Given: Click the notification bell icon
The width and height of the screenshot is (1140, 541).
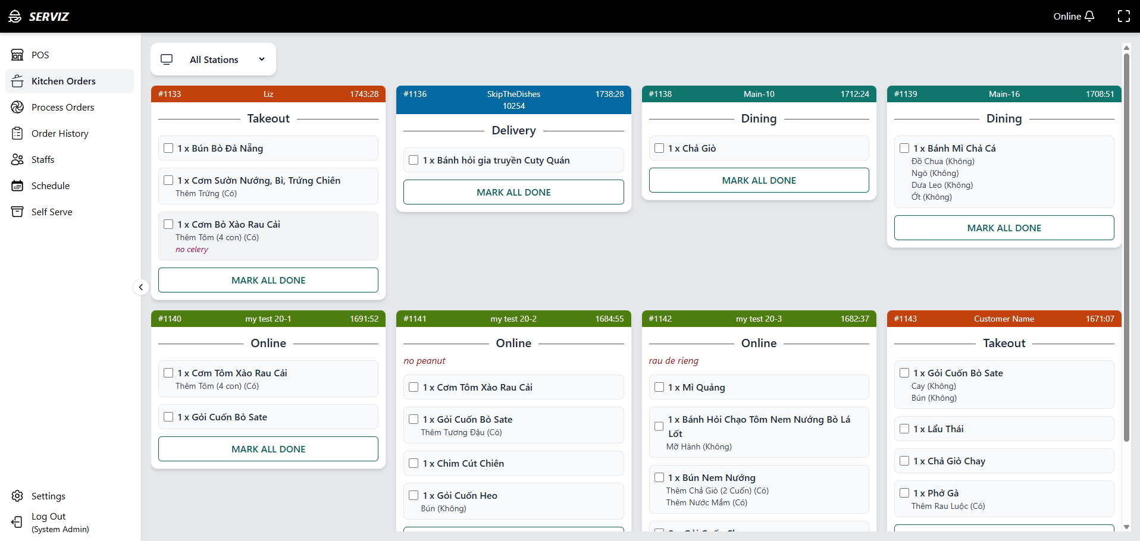Looking at the screenshot, I should [1089, 16].
